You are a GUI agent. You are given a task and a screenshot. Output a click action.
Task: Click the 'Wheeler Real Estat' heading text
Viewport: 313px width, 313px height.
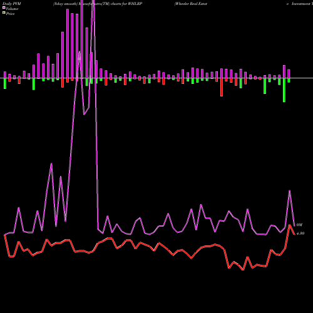pos(191,4)
